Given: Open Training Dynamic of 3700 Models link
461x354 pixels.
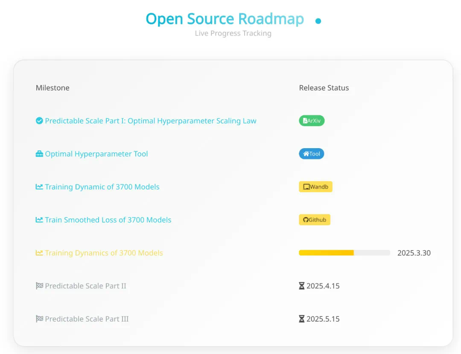Looking at the screenshot, I should click(x=102, y=187).
